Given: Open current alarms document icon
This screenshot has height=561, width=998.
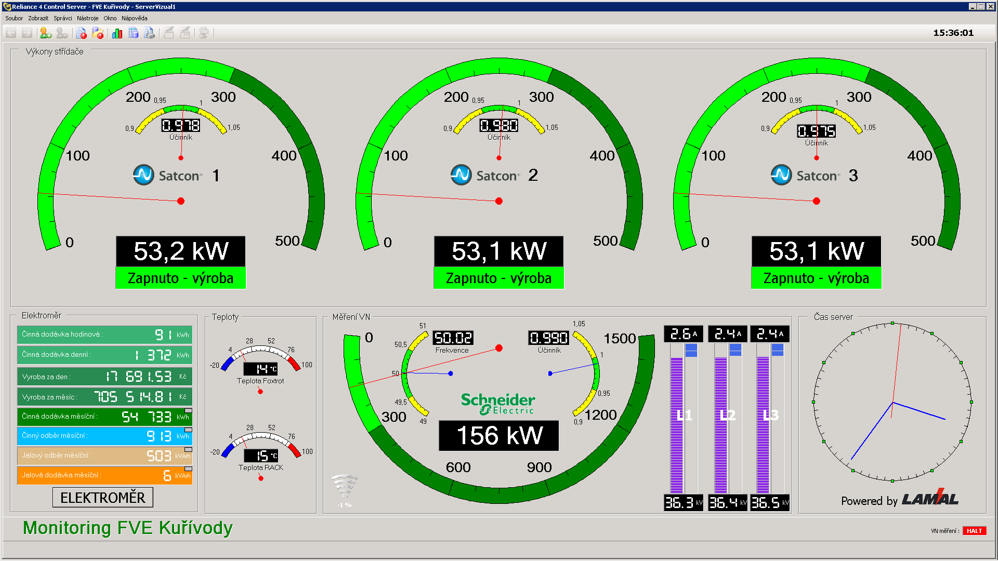Looking at the screenshot, I should (82, 33).
